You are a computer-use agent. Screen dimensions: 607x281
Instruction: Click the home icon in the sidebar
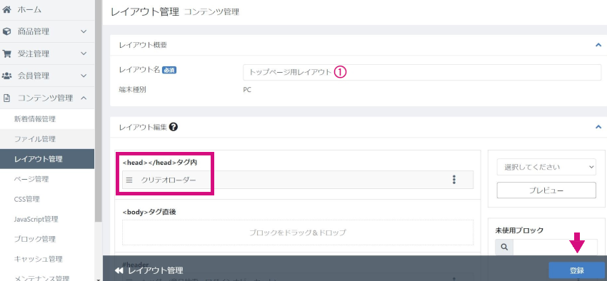pyautogui.click(x=6, y=10)
